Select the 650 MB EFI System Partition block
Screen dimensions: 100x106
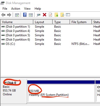tap(61, 93)
